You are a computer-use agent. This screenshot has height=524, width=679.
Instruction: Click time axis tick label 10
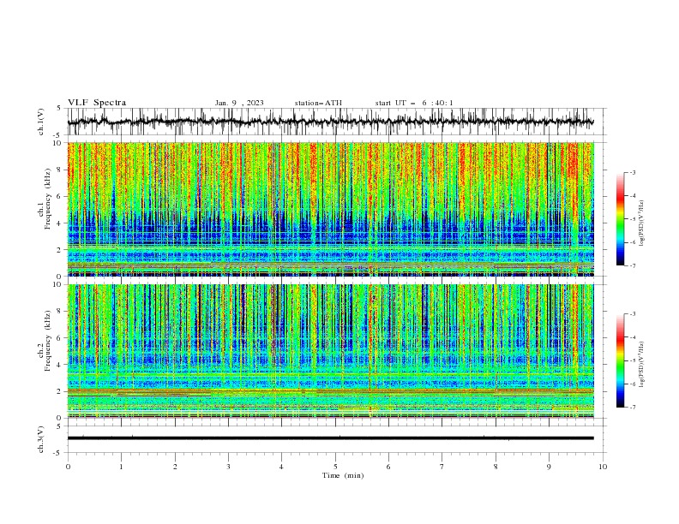pyautogui.click(x=603, y=467)
